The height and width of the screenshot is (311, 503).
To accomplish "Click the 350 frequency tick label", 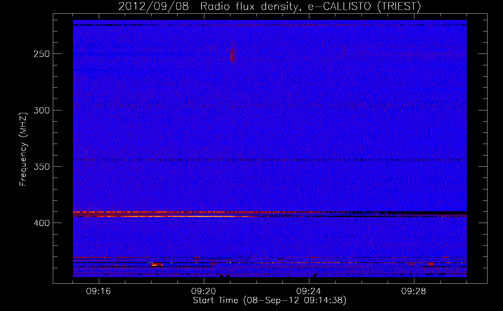I will tap(42, 167).
